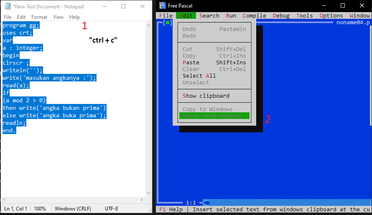Choose Copy to Windows in Edit menu
The height and width of the screenshot is (215, 372).
coord(214,109)
